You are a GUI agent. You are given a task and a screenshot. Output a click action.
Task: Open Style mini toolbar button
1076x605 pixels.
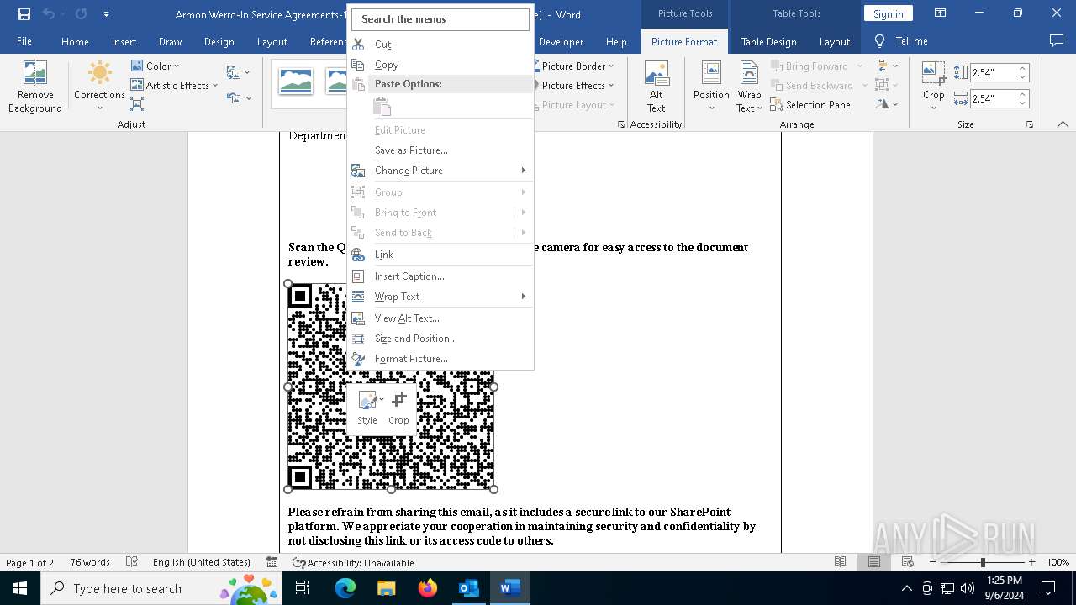[367, 408]
